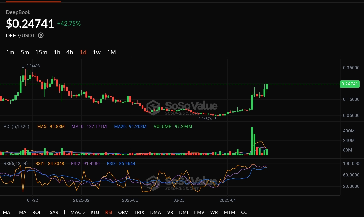Click the 100.0000 RSI axis label
Viewport: 364px width, 217px height.
click(x=352, y=164)
